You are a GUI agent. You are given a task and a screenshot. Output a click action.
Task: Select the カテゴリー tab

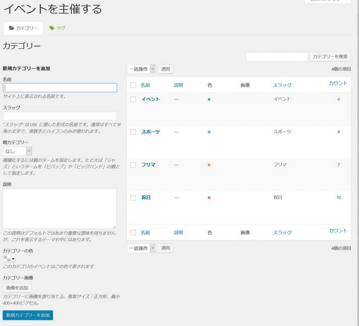(23, 28)
